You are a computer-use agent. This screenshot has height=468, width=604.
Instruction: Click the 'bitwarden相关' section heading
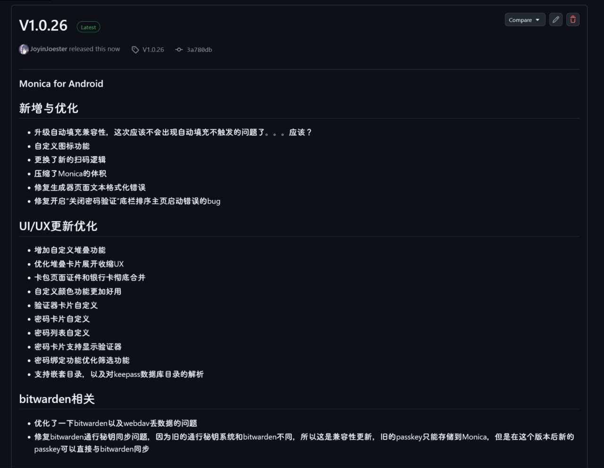coord(57,399)
